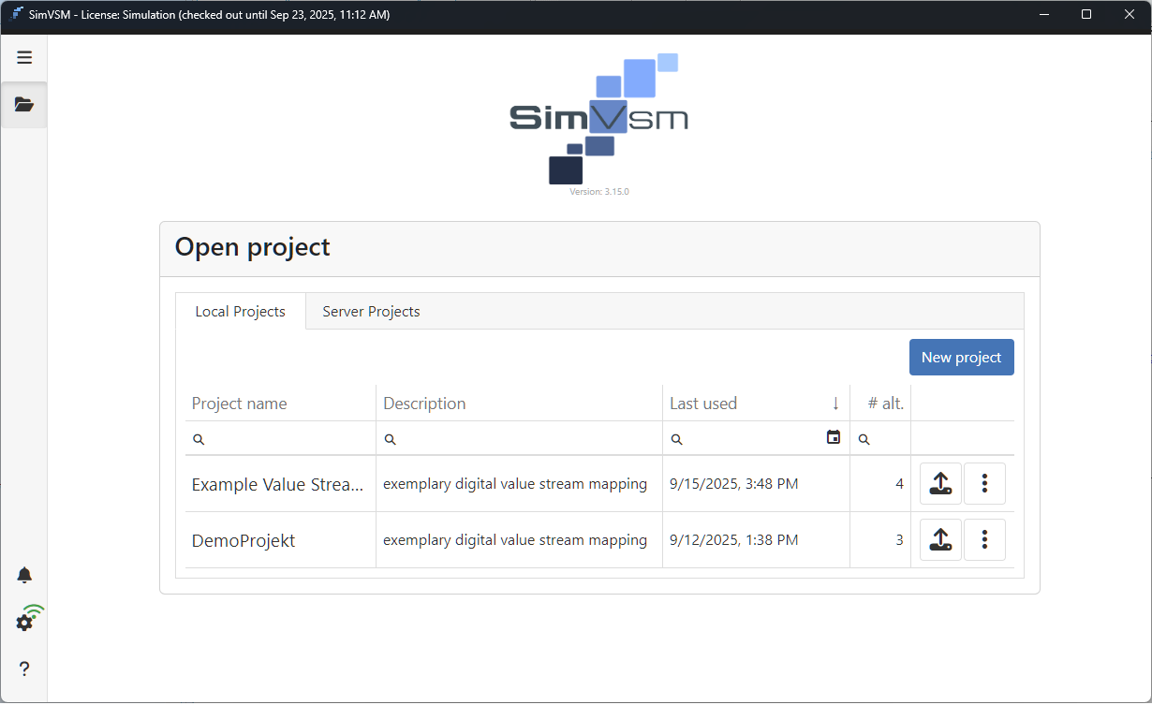Upload DemoProjekt to the server
The image size is (1152, 705).
(x=940, y=539)
